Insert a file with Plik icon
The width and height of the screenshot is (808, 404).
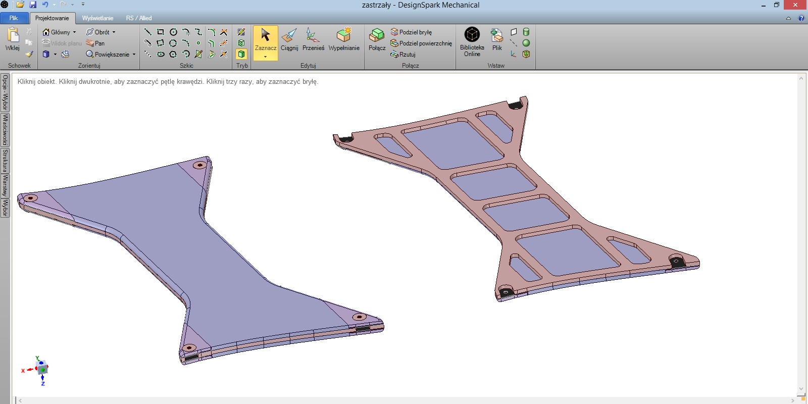pyautogui.click(x=497, y=40)
